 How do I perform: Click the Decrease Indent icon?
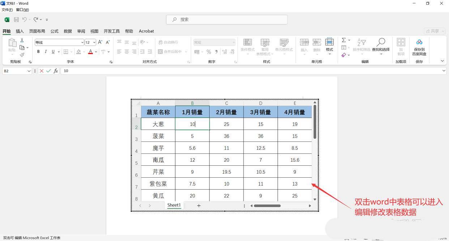142,52
